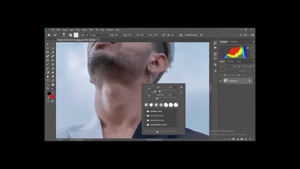This screenshot has height=169, width=300.
Task: Click the Home icon in options bar
Action: [49, 35]
